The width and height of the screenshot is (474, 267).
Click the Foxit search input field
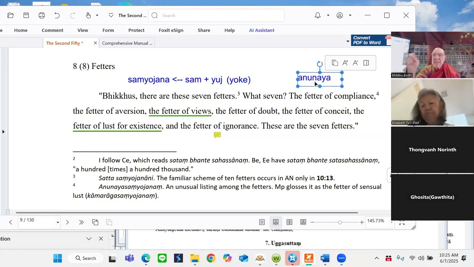tap(216, 15)
